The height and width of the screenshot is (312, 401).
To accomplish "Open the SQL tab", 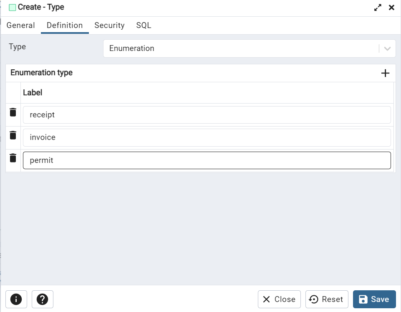I will point(143,25).
